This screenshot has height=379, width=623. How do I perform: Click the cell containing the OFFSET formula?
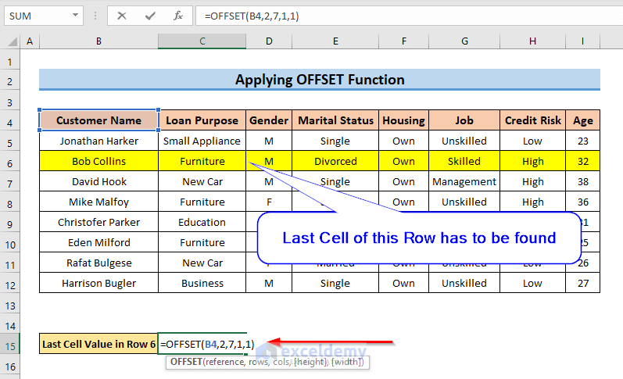pos(202,344)
